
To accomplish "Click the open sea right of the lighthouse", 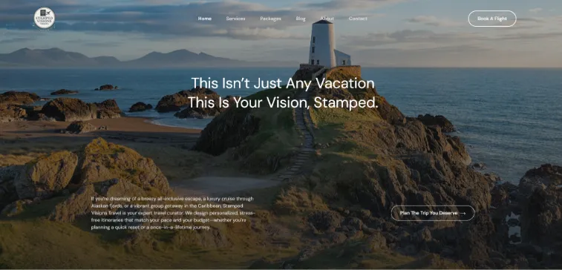I will [466, 93].
